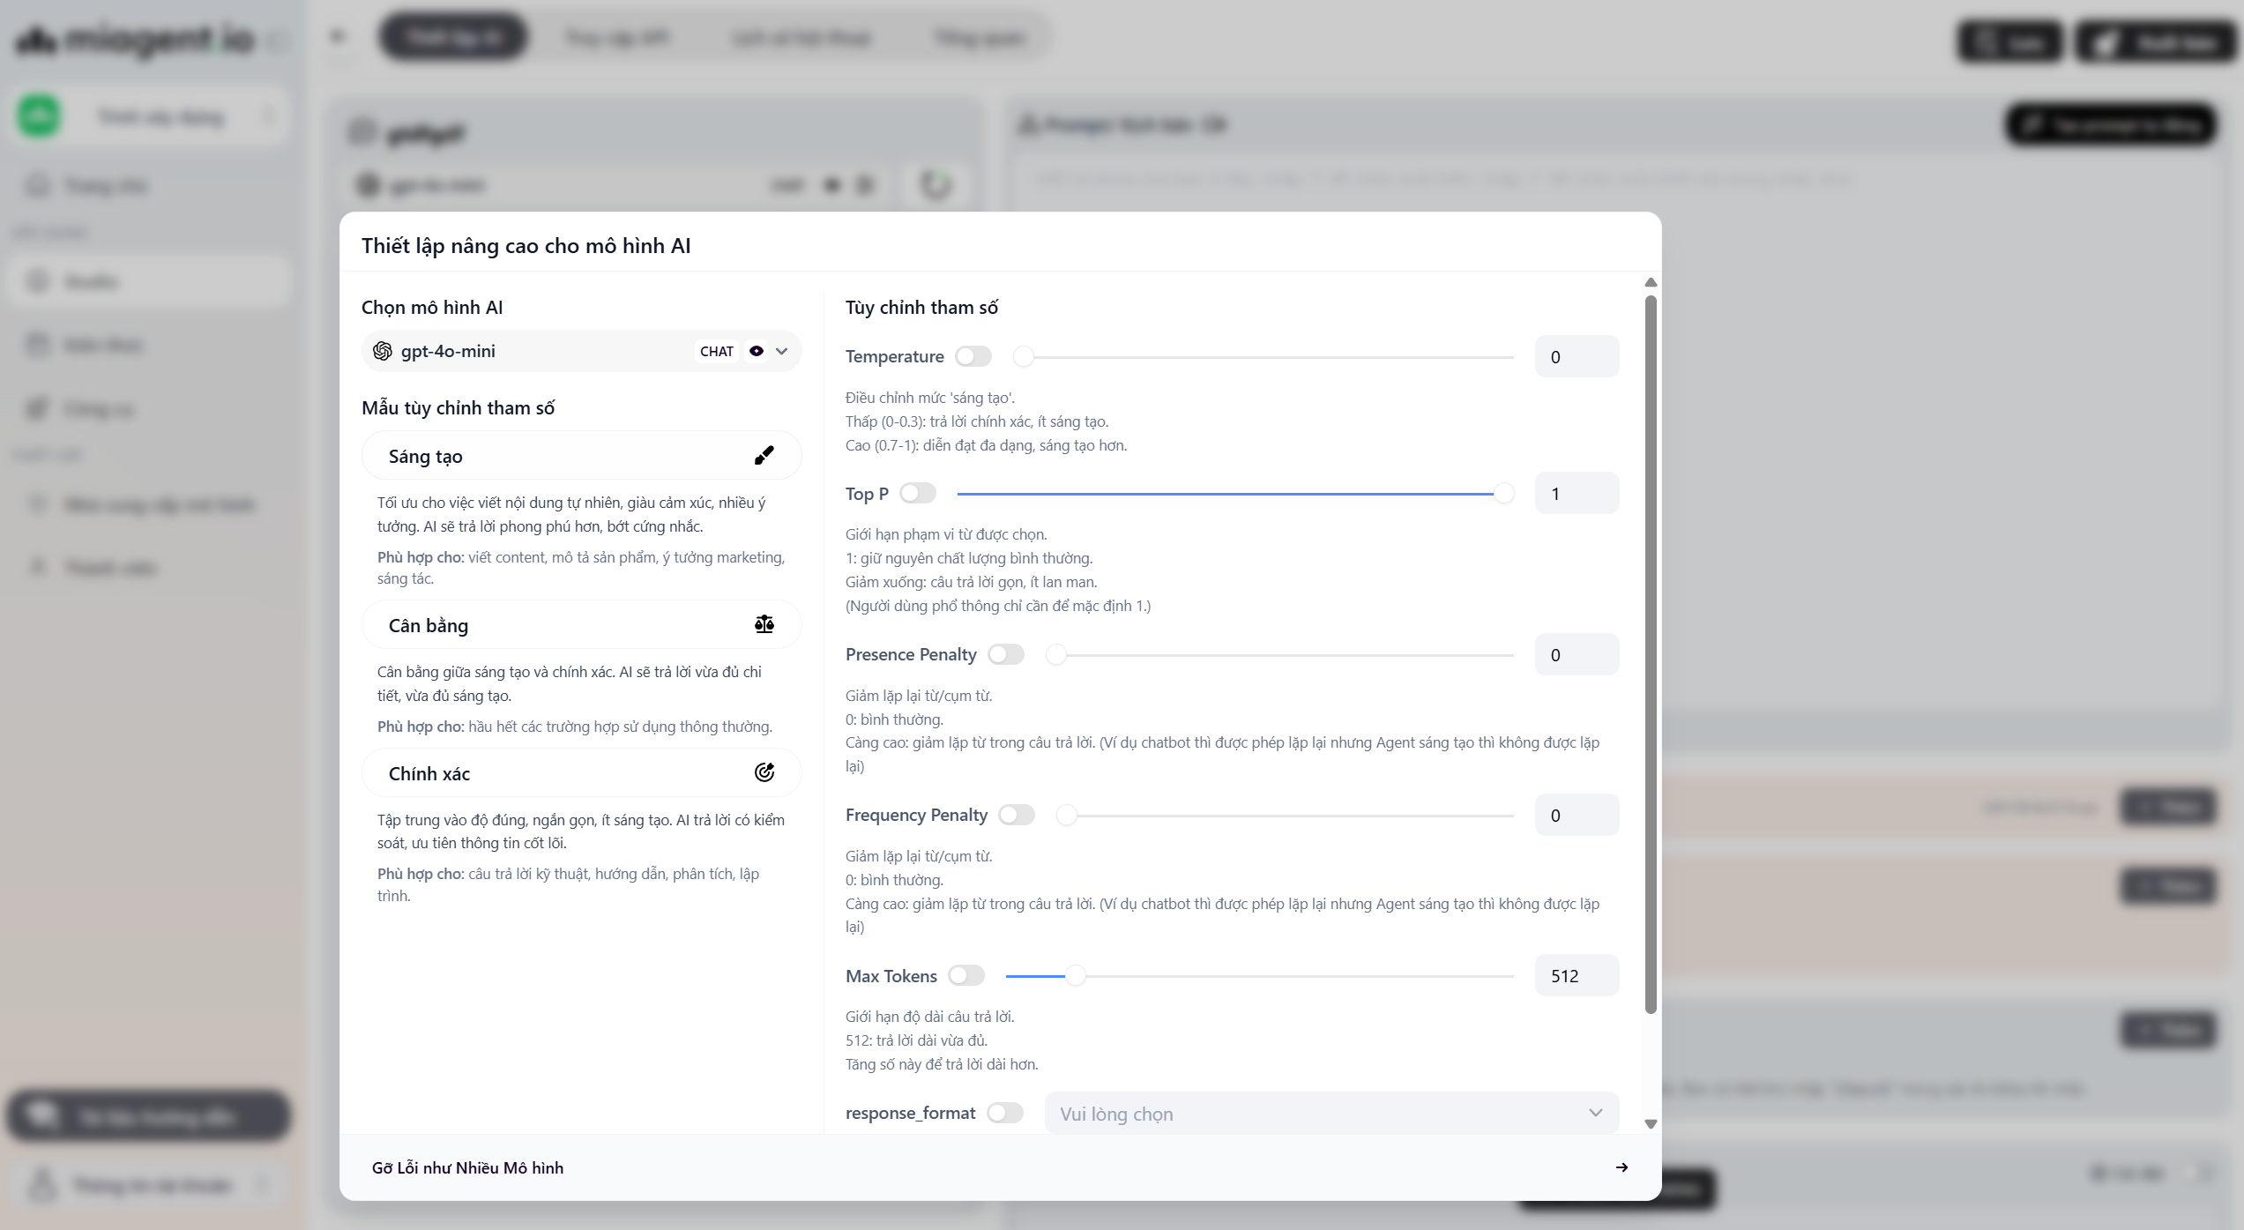Click the target icon on Chính xác preset
This screenshot has height=1230, width=2244.
point(764,773)
